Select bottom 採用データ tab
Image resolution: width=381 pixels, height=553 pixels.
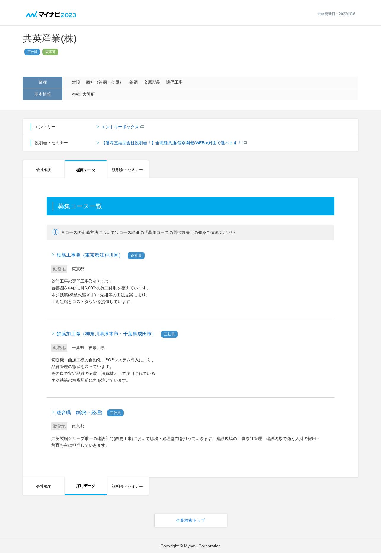[85, 486]
